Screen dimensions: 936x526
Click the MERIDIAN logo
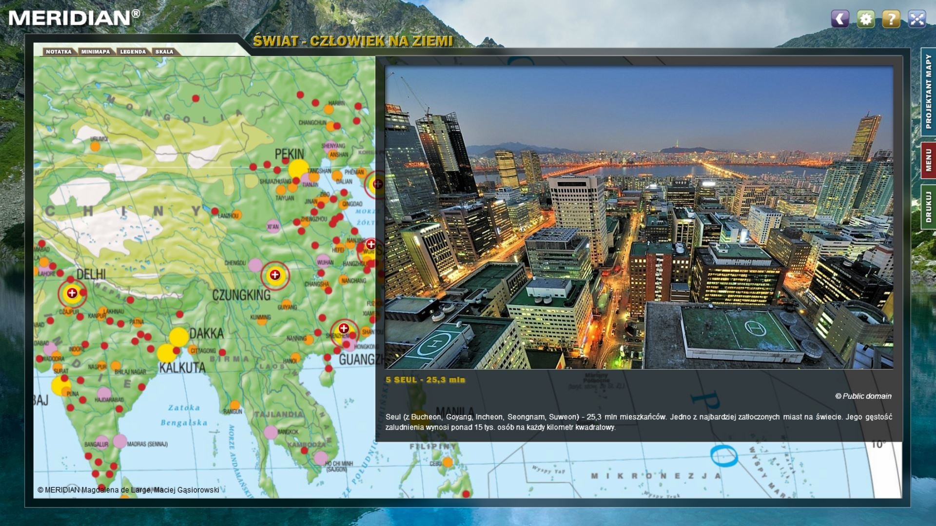pos(74,18)
